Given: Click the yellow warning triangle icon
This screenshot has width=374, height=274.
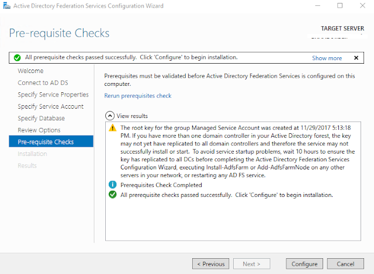Looking at the screenshot, I should (x=113, y=128).
